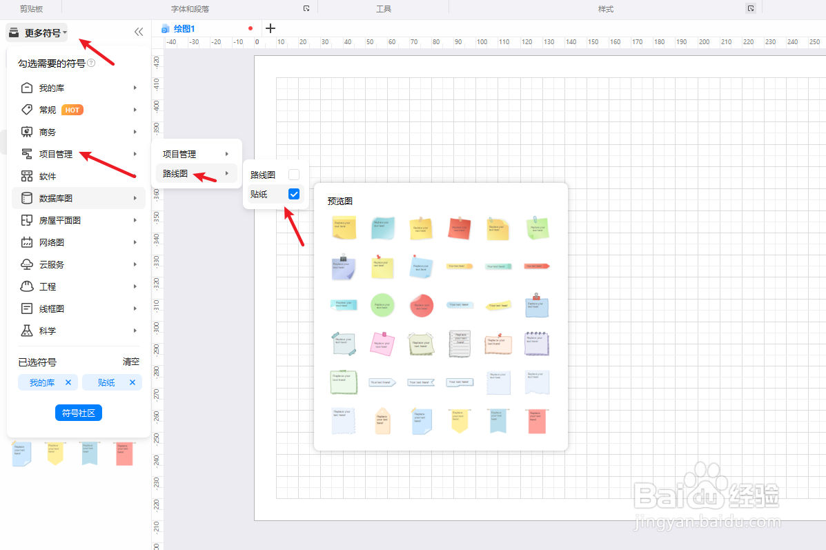Select the red arrow label preview
Viewport: 826px width, 550px height.
point(537,266)
